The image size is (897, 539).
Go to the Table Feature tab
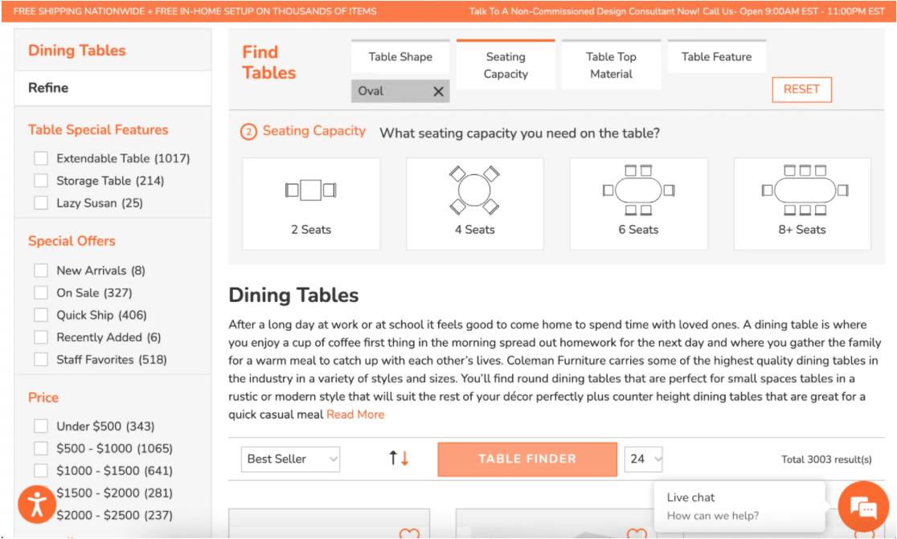coord(716,57)
